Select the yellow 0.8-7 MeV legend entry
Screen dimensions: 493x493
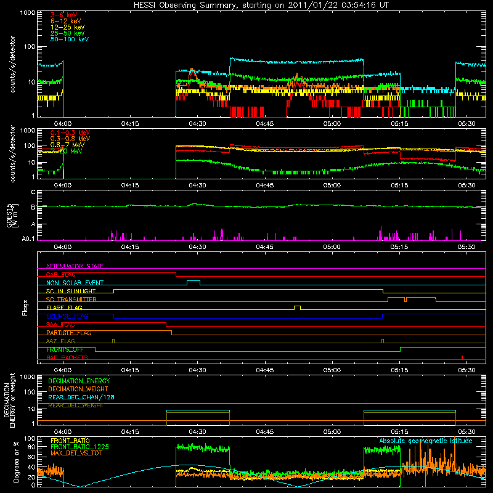pos(67,145)
